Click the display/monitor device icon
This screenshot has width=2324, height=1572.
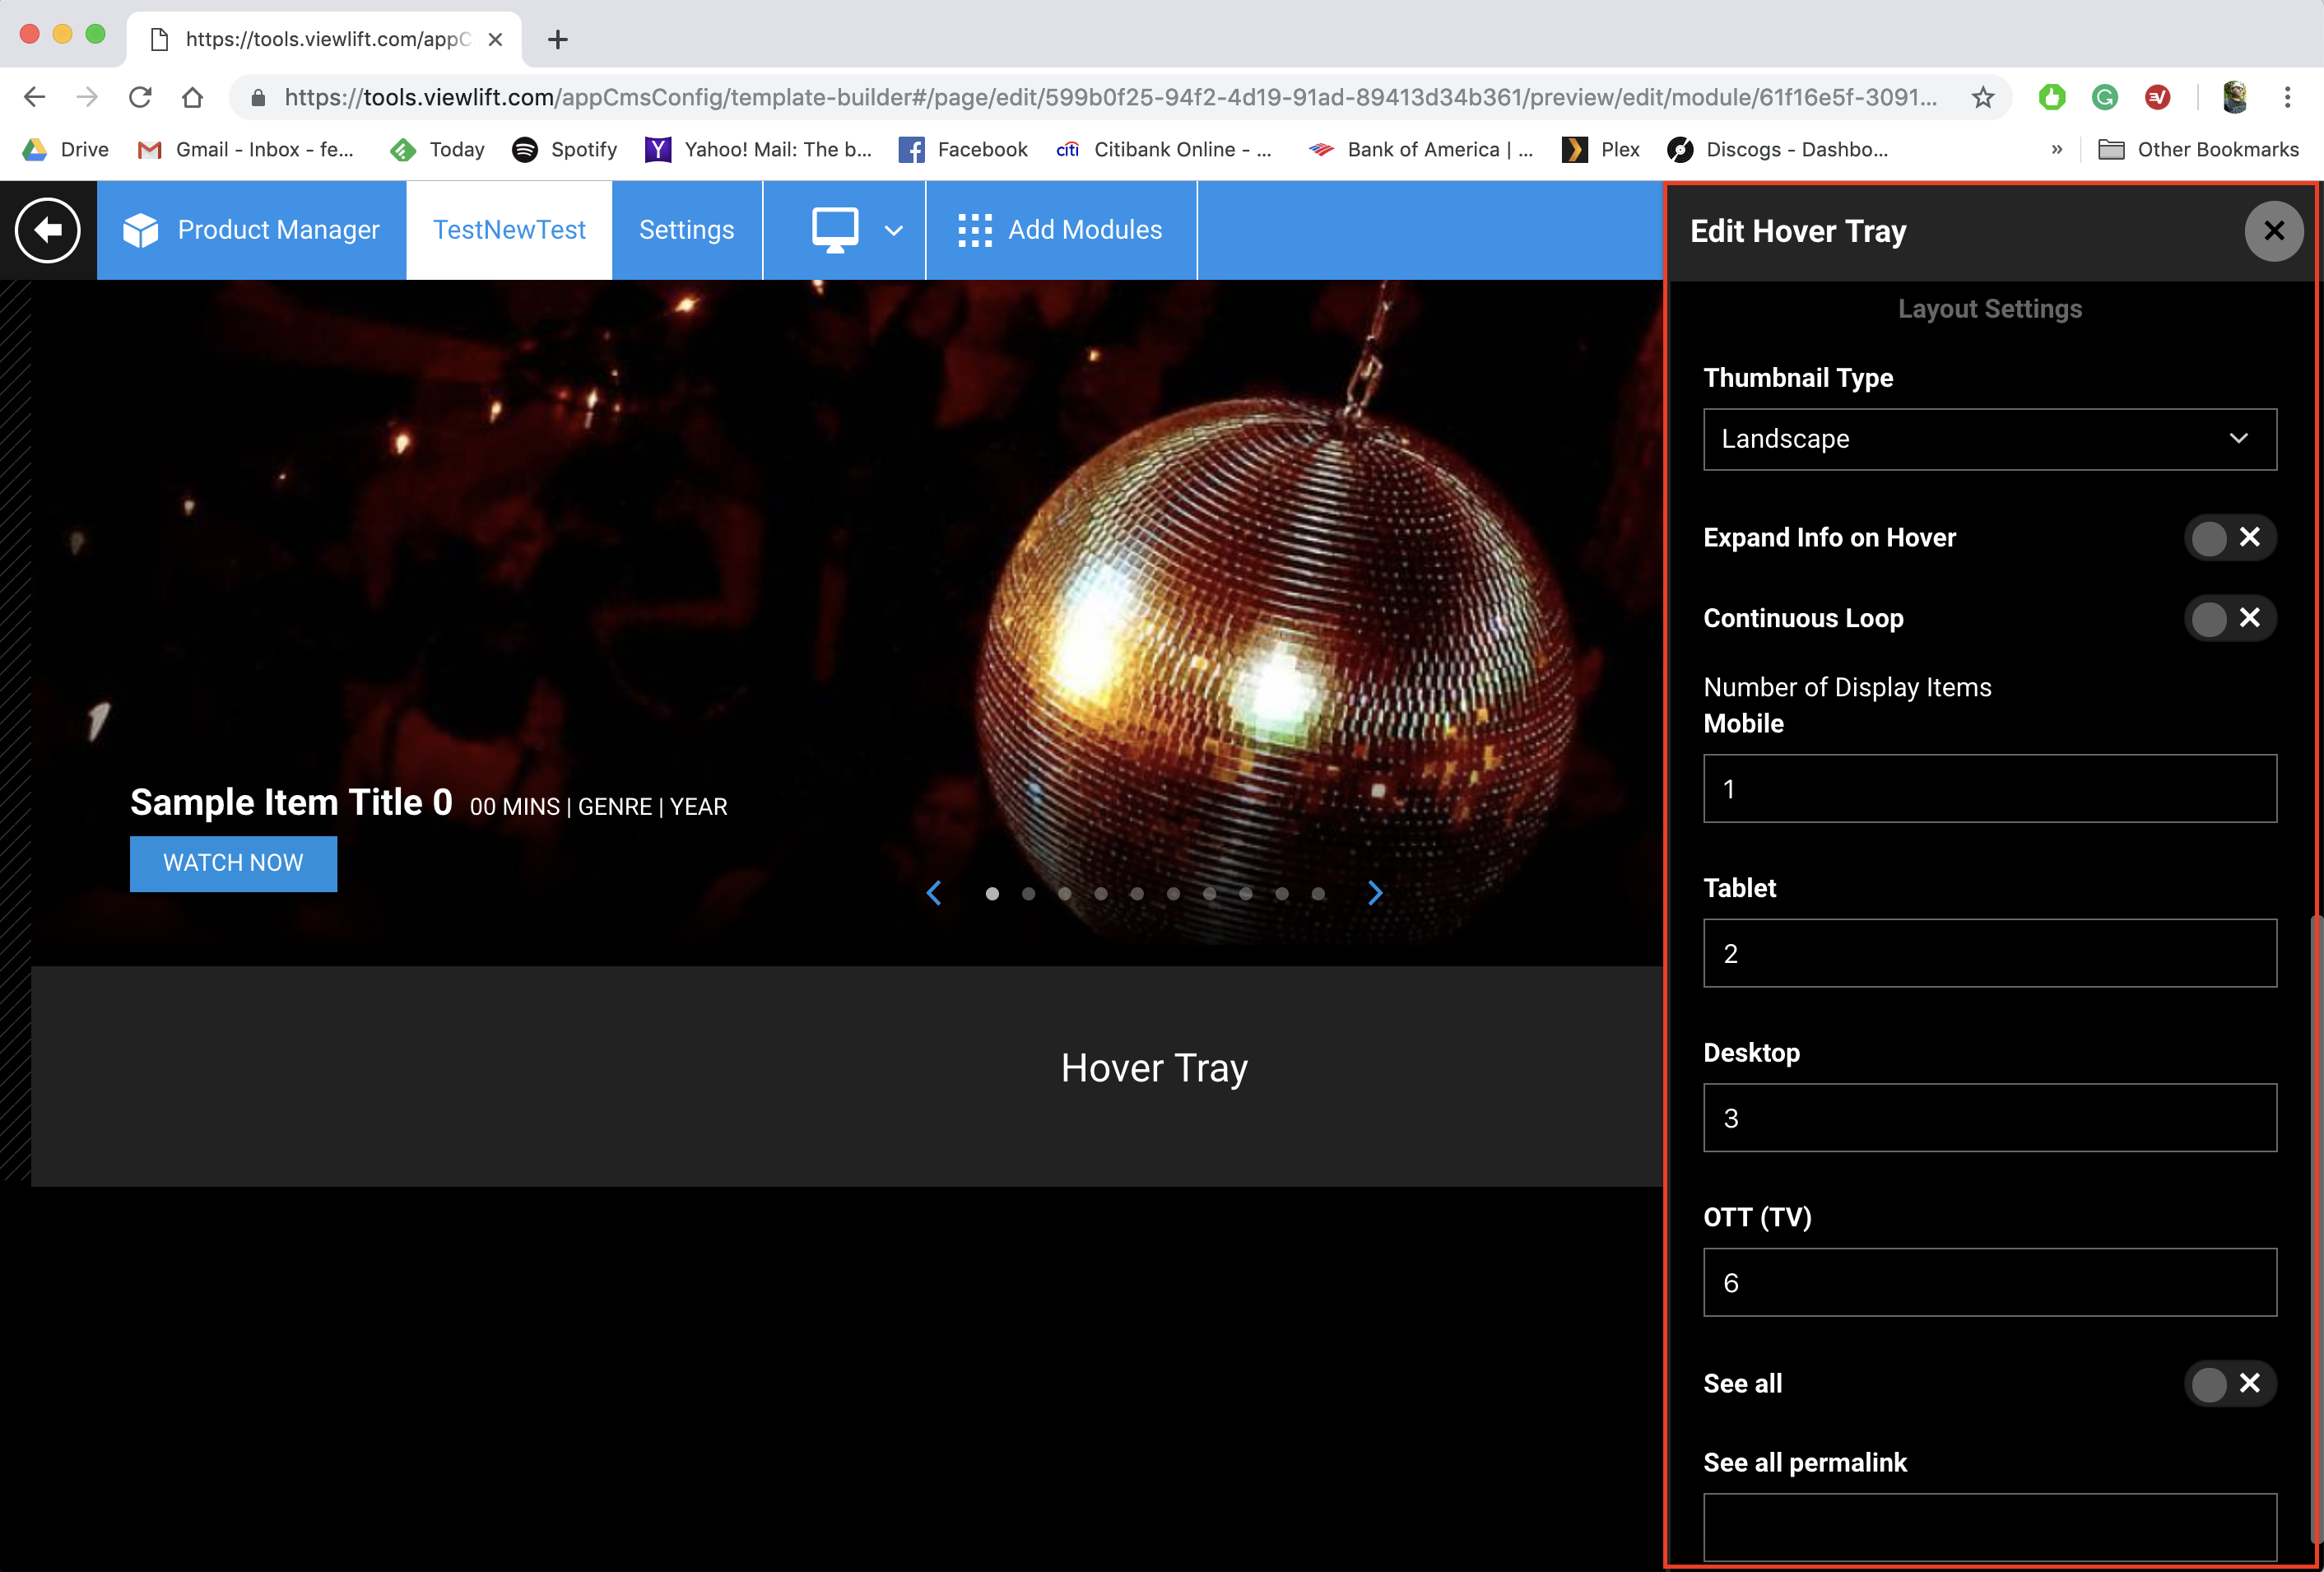click(837, 230)
